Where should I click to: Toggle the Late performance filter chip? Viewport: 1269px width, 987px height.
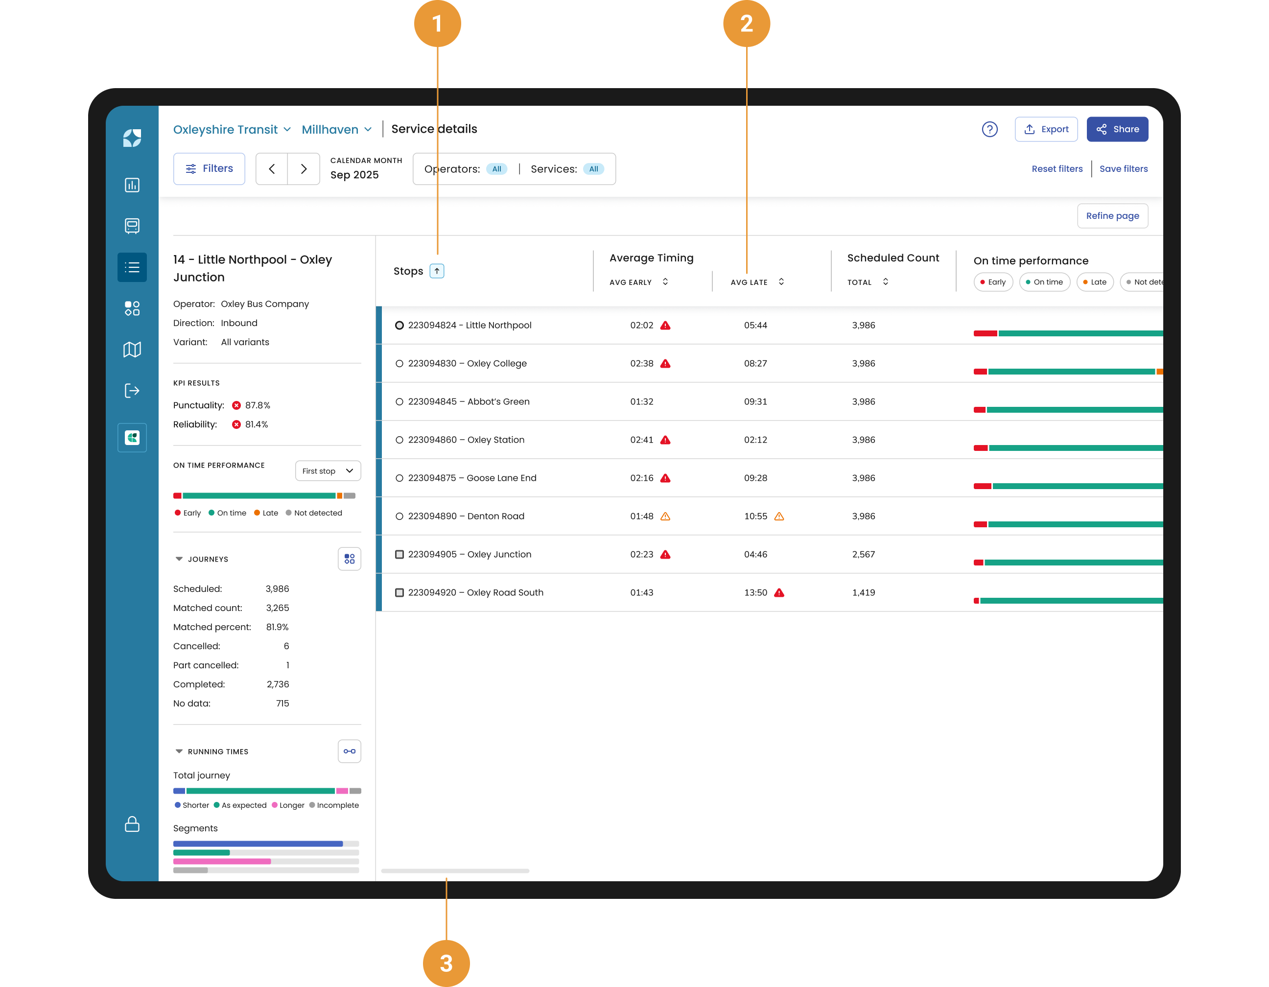(x=1095, y=282)
